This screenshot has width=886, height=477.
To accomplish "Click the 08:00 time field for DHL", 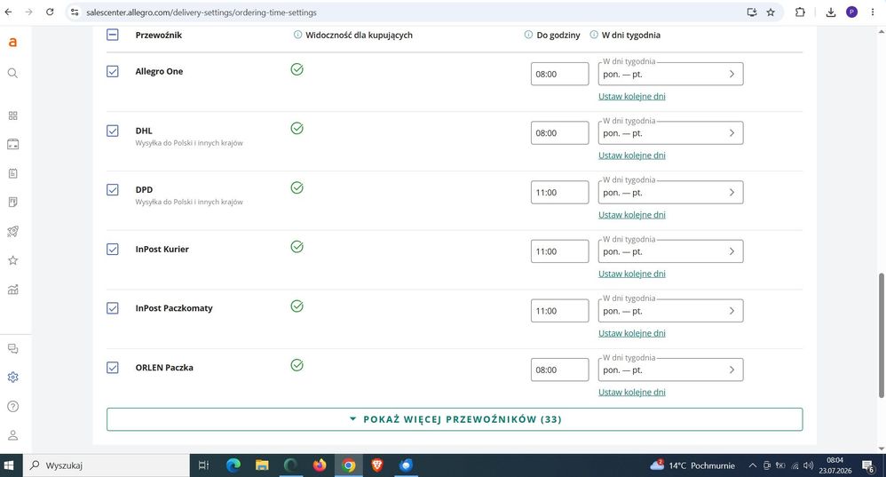I will tap(559, 133).
